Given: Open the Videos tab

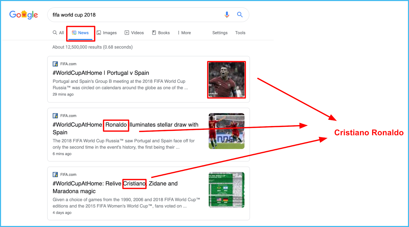Looking at the screenshot, I should coord(134,33).
